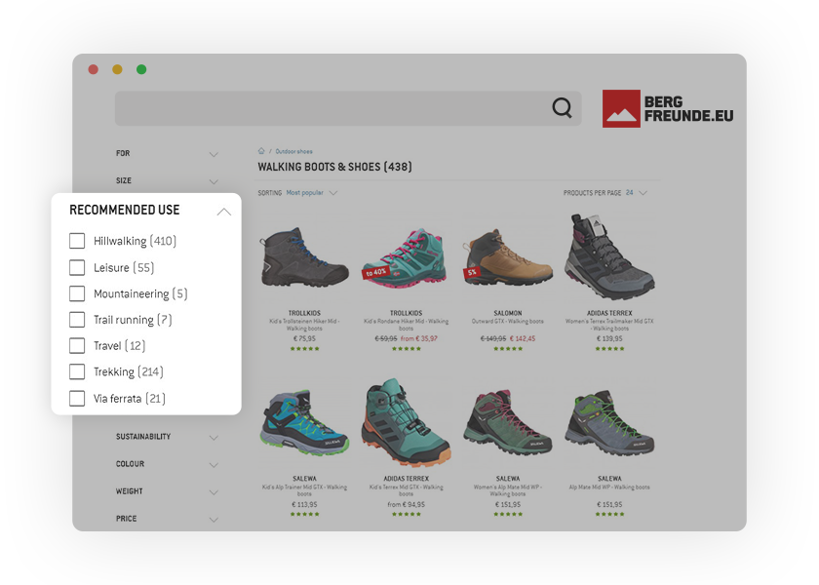Open Salewa Kid's Alp Trainer boot image
The height and width of the screenshot is (585, 819).
pos(304,422)
